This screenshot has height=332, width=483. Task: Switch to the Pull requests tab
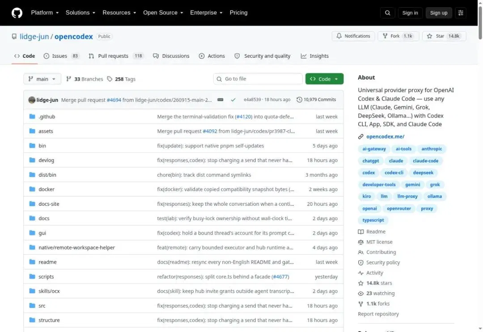(x=116, y=56)
